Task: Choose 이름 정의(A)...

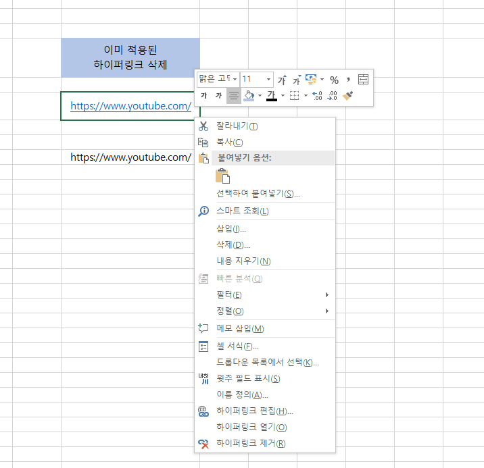Action: [265, 394]
